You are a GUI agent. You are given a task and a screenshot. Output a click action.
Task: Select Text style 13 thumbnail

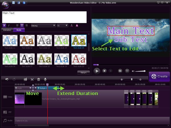coord(44,41)
